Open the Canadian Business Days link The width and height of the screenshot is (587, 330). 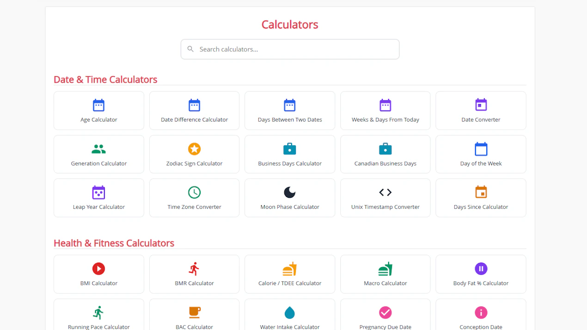(385, 154)
